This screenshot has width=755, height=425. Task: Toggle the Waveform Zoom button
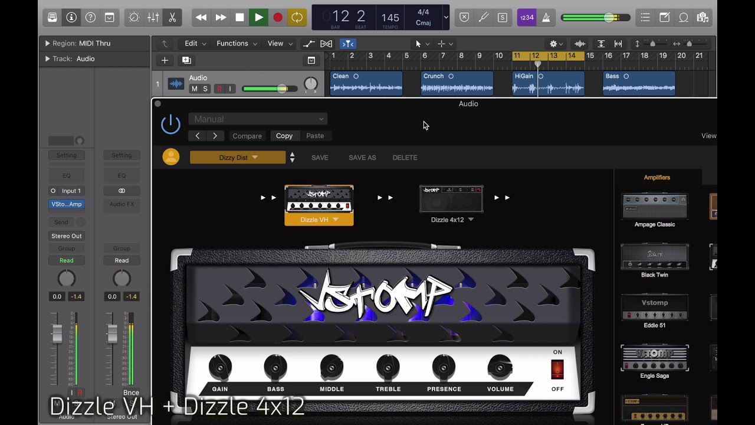tap(580, 44)
